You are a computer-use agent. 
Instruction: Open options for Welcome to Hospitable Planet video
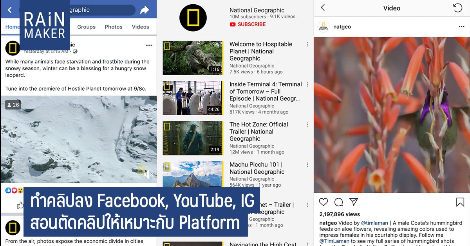[x=307, y=45]
